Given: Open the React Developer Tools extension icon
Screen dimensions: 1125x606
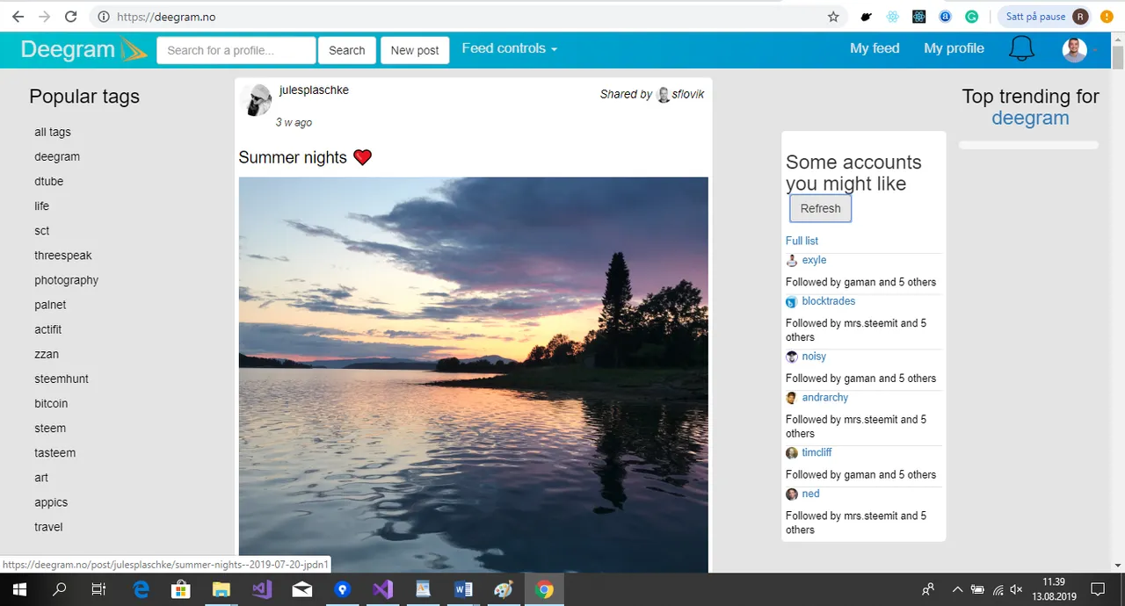Looking at the screenshot, I should 893,17.
